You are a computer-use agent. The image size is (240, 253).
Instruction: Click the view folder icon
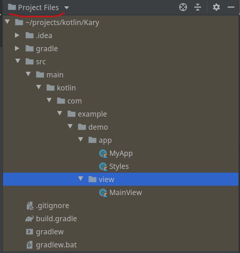[x=92, y=179]
